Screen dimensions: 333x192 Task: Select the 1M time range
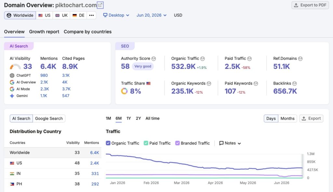pos(108,118)
